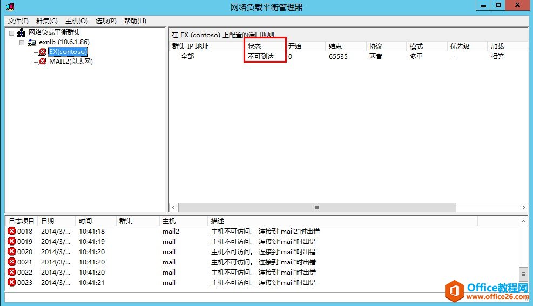The image size is (533, 306).
Task: Select log entry number 0019
Action: pos(25,241)
